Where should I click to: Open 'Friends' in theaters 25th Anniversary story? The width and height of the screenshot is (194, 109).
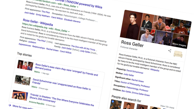click(x=62, y=100)
